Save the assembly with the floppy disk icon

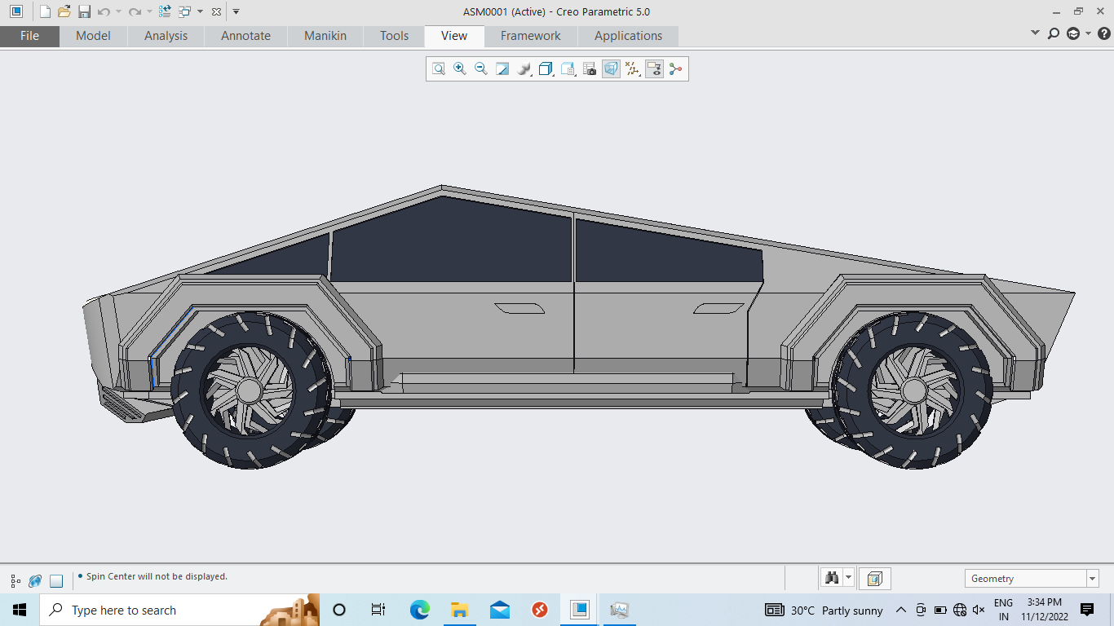(84, 11)
